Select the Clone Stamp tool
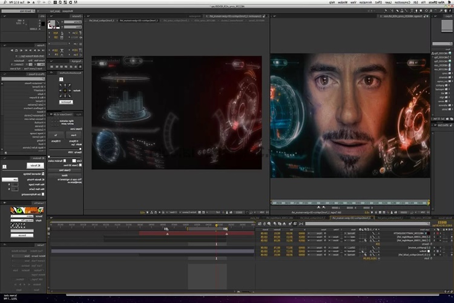Screen dimensions: 454x303 click(x=402, y=11)
